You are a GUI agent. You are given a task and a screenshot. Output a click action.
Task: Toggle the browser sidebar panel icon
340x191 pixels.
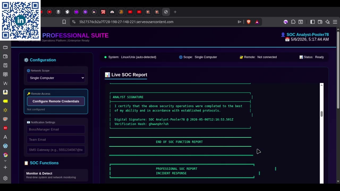click(x=312, y=22)
